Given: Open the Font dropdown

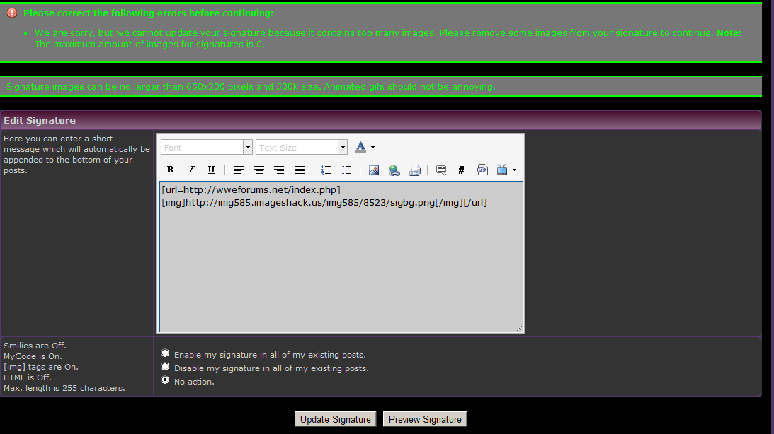Looking at the screenshot, I should [x=207, y=147].
